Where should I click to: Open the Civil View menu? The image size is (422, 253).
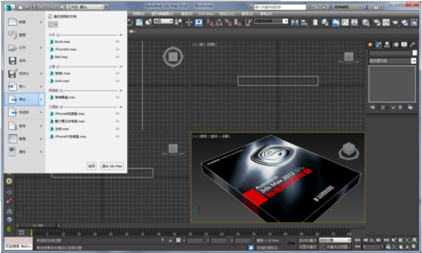(x=206, y=14)
